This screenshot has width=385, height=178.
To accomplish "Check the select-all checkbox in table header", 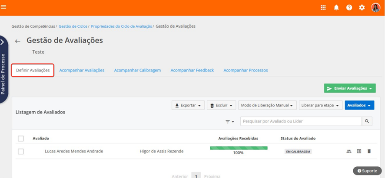I will 21,139.
